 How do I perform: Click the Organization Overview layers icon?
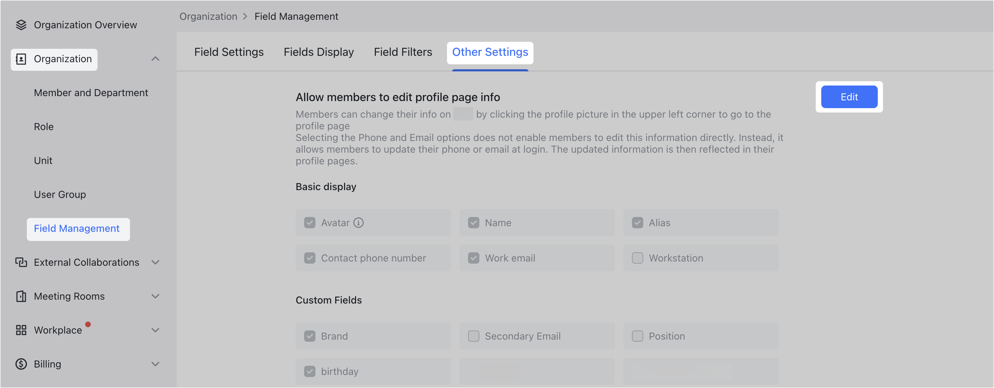point(21,24)
